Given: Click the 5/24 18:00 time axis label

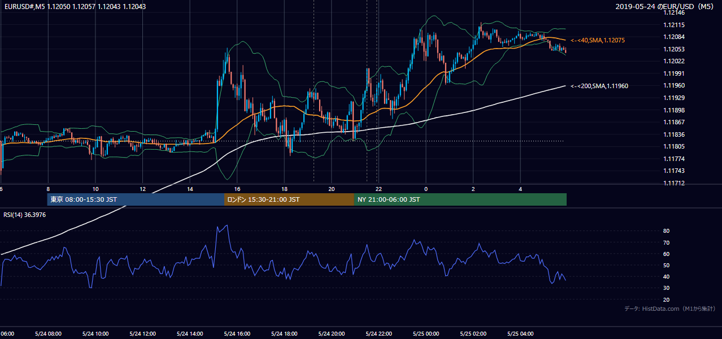Looking at the screenshot, I should point(284,334).
